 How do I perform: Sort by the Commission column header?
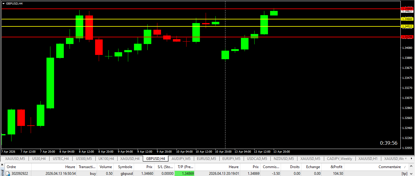click(x=271, y=167)
